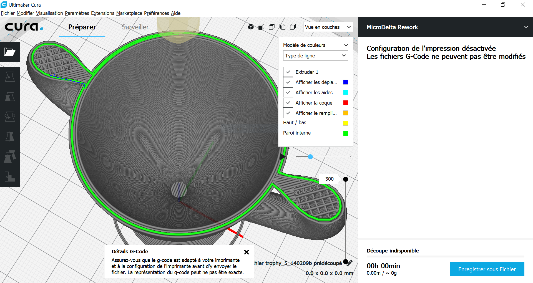Switch to 3D perspective camera view icon
Viewport: 533px width, 283px height.
click(251, 27)
